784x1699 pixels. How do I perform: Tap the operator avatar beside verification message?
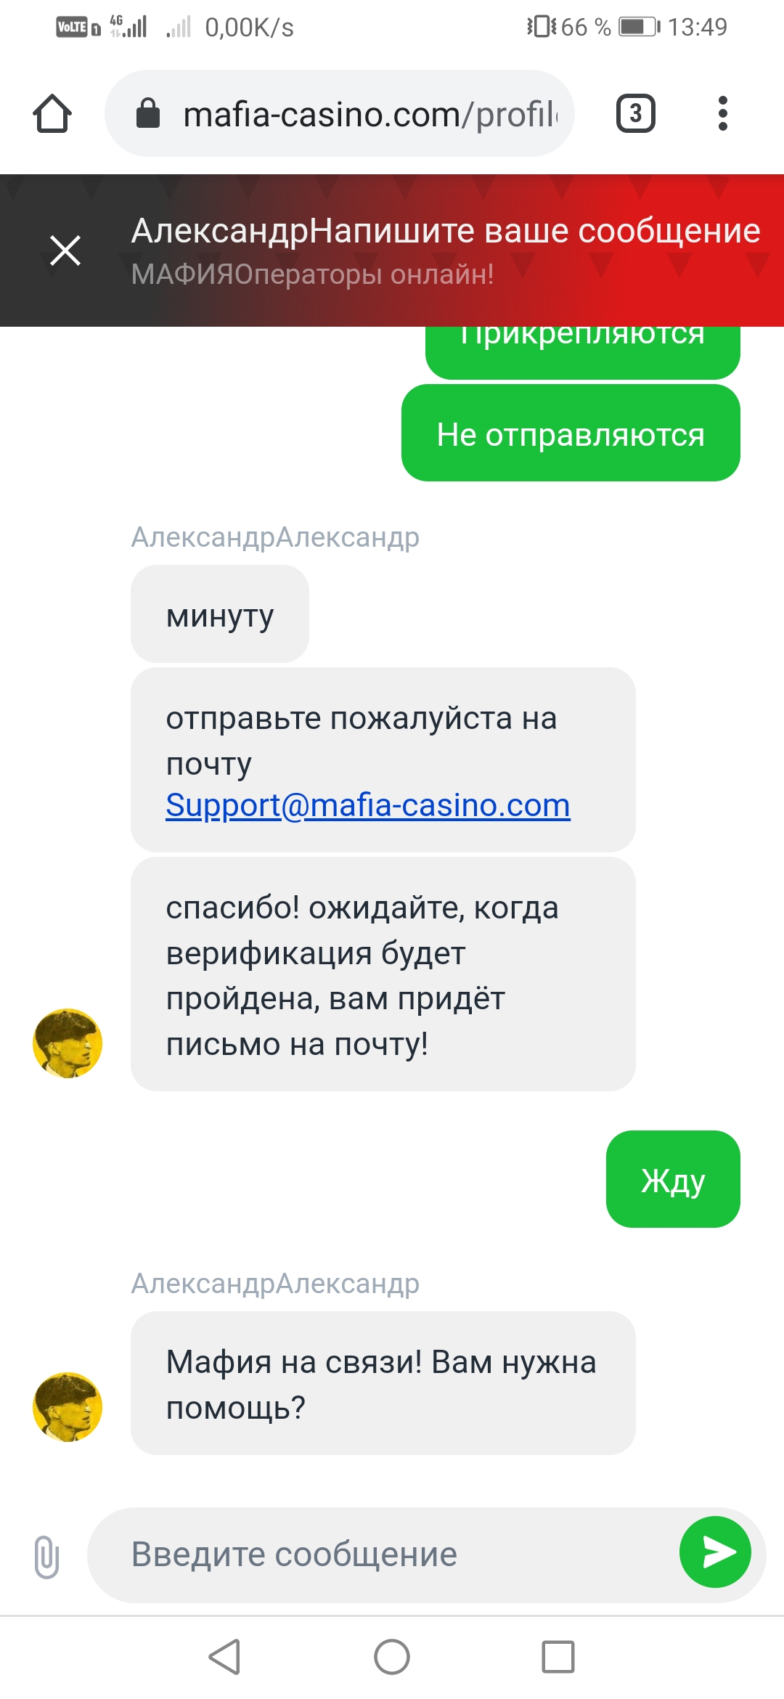[68, 1043]
